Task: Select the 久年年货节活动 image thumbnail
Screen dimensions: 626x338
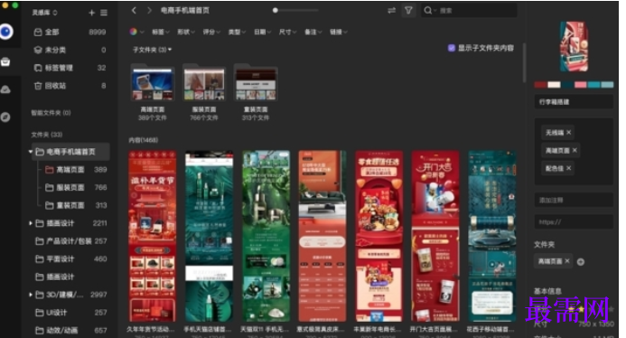Action: pyautogui.click(x=152, y=236)
